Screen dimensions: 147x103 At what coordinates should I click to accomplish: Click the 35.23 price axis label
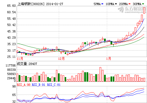coord(11,44)
